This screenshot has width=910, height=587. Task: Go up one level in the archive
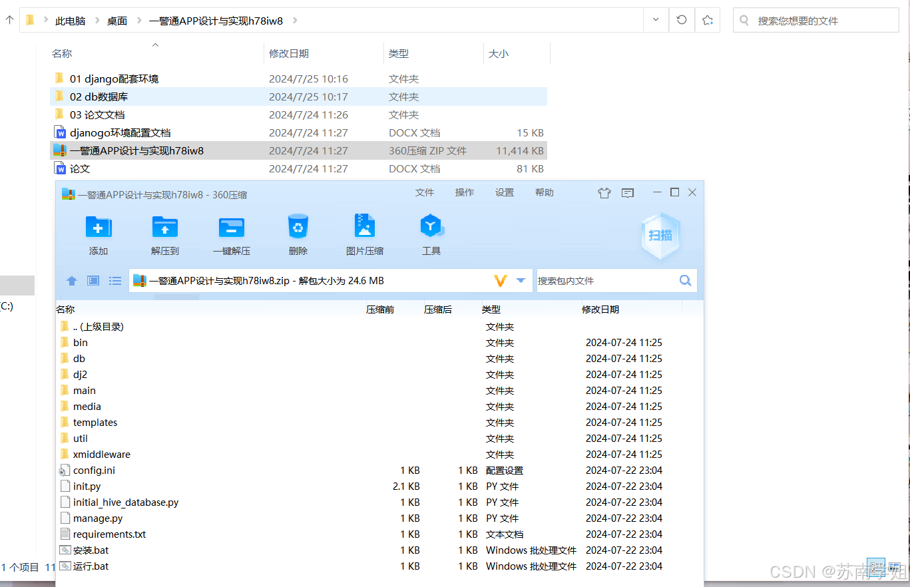pos(72,281)
